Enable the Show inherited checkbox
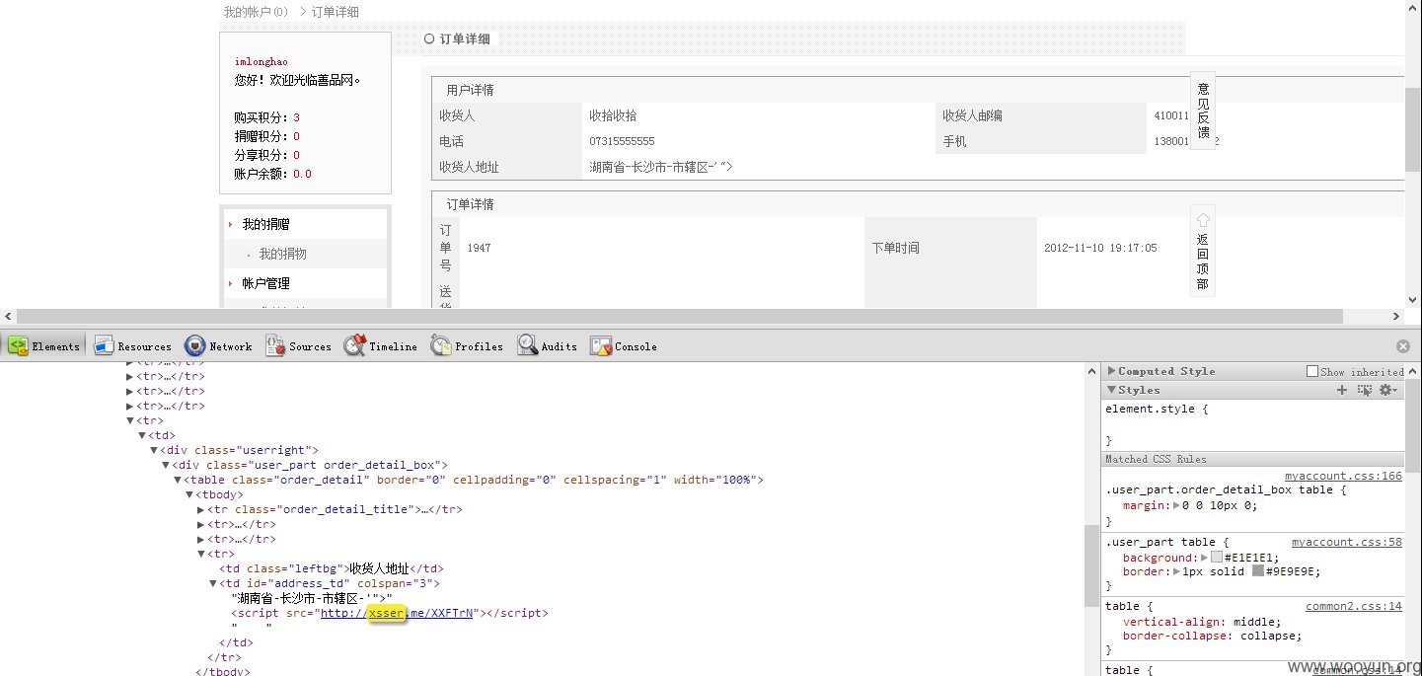This screenshot has width=1422, height=676. (1312, 371)
